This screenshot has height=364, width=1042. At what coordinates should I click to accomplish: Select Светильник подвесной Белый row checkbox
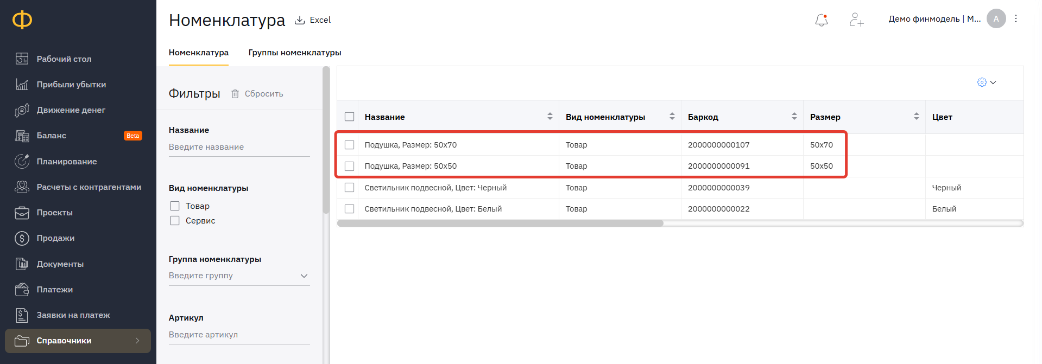tap(349, 209)
